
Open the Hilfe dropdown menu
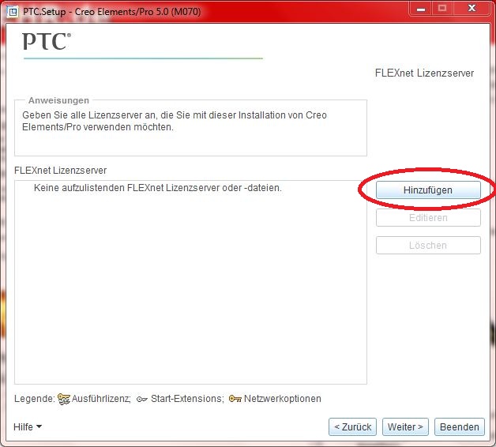[28, 426]
